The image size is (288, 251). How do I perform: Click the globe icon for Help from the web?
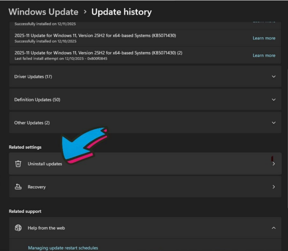tap(18, 228)
